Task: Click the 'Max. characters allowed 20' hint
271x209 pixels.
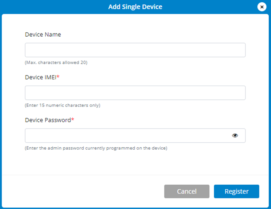Action: (56, 62)
